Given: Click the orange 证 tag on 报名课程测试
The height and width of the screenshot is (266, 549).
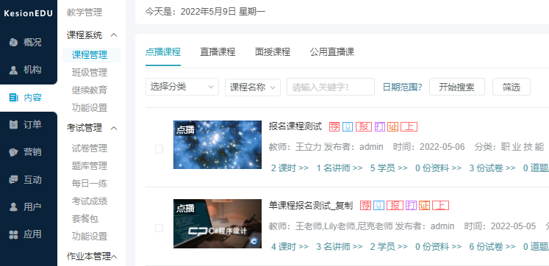Looking at the screenshot, I should click(393, 126).
